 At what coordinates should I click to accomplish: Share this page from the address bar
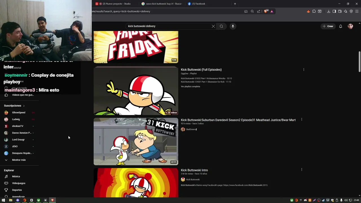click(259, 11)
